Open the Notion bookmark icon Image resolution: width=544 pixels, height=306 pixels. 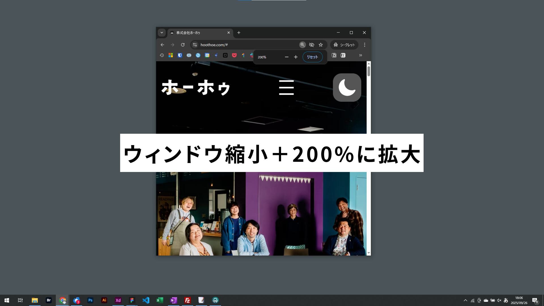point(334,55)
